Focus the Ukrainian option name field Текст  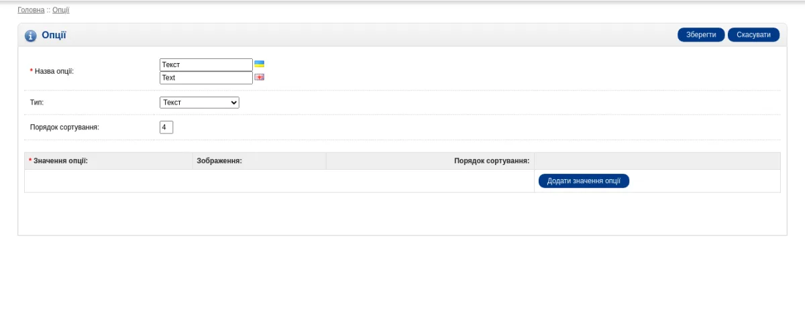(206, 64)
